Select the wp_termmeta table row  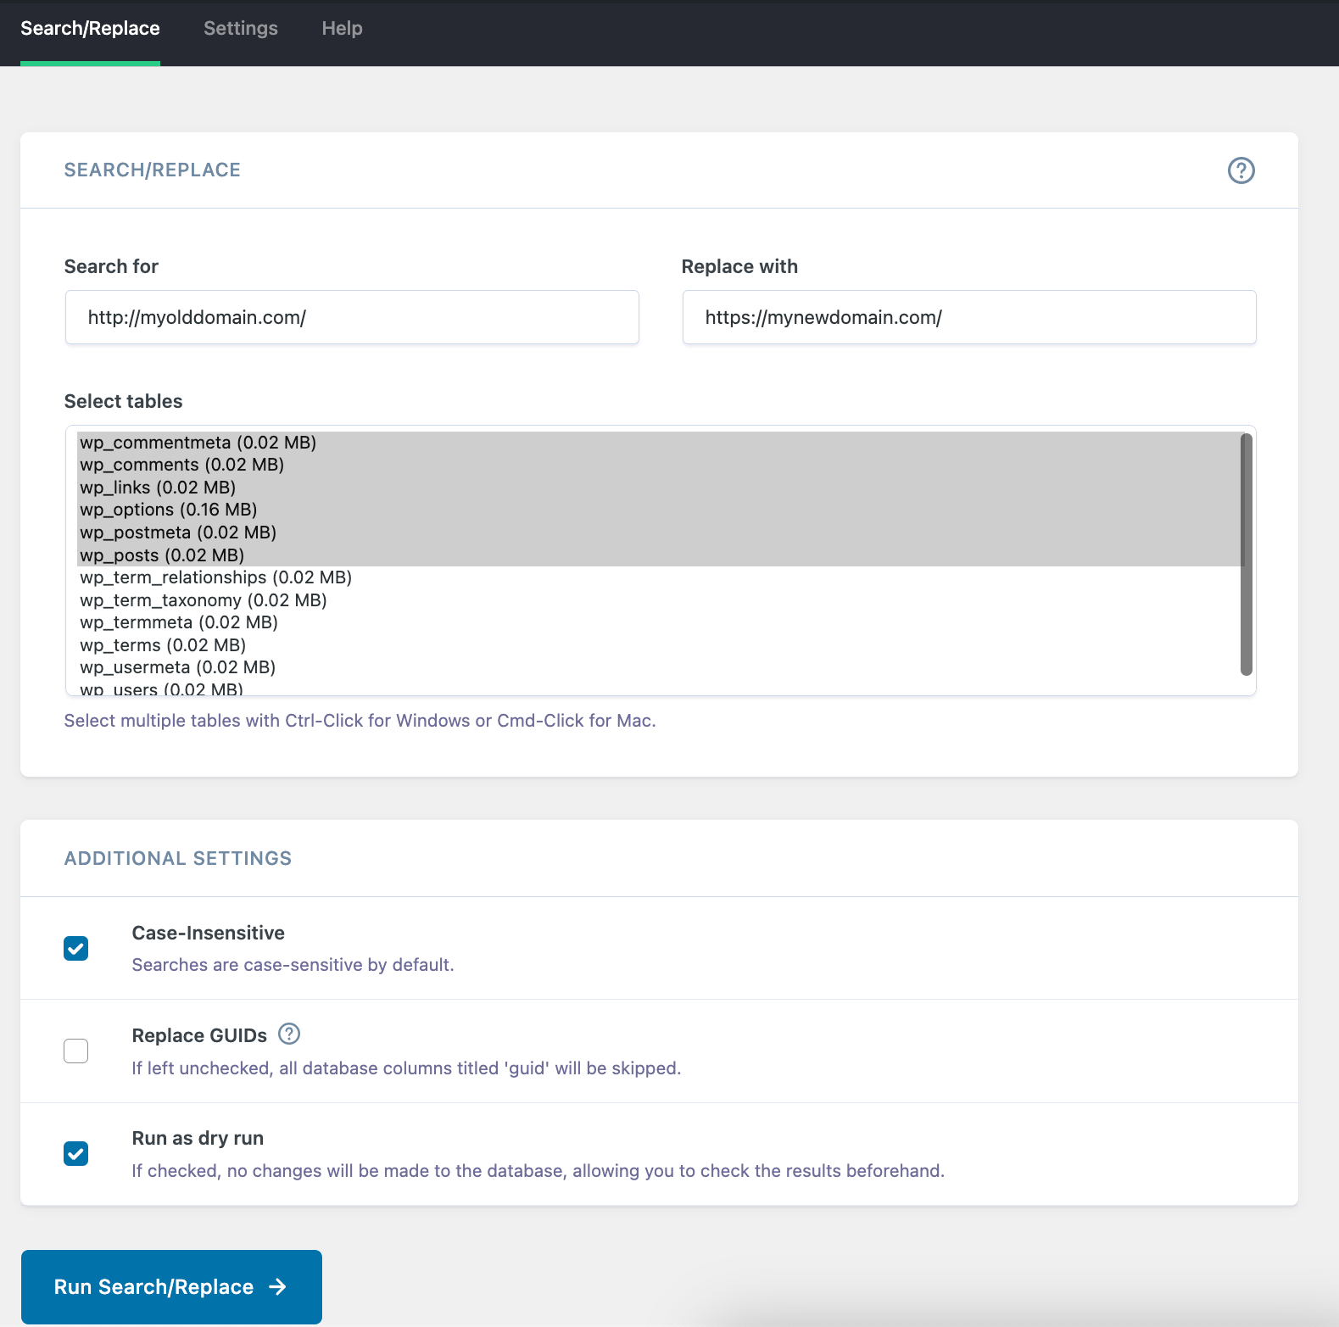pyautogui.click(x=179, y=622)
